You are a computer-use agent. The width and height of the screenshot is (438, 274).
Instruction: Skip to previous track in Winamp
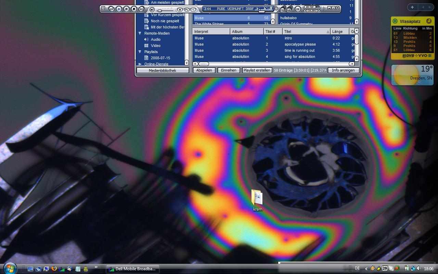pyautogui.click(x=111, y=9)
